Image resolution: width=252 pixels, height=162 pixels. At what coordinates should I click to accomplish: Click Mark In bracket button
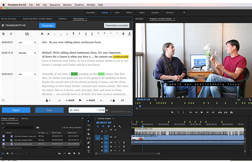178,112
